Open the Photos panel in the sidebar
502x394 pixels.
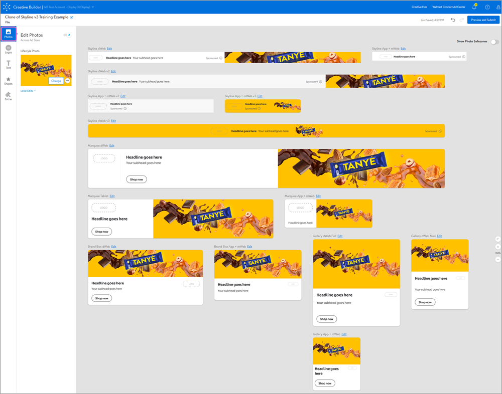coord(9,34)
